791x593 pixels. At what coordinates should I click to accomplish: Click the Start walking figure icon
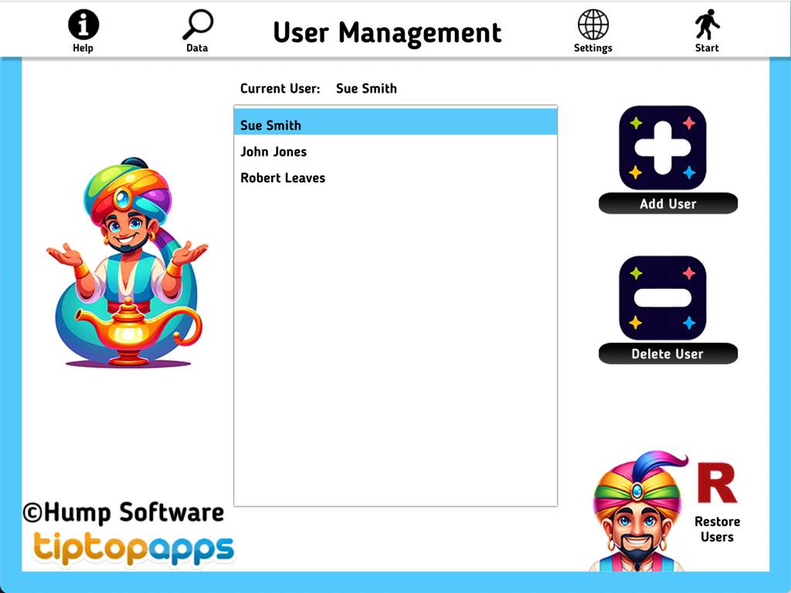[705, 23]
